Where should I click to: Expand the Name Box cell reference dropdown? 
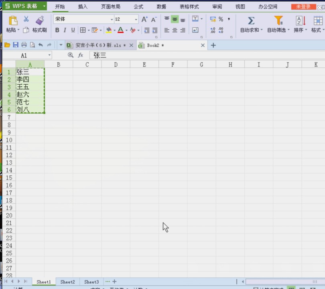click(x=49, y=55)
